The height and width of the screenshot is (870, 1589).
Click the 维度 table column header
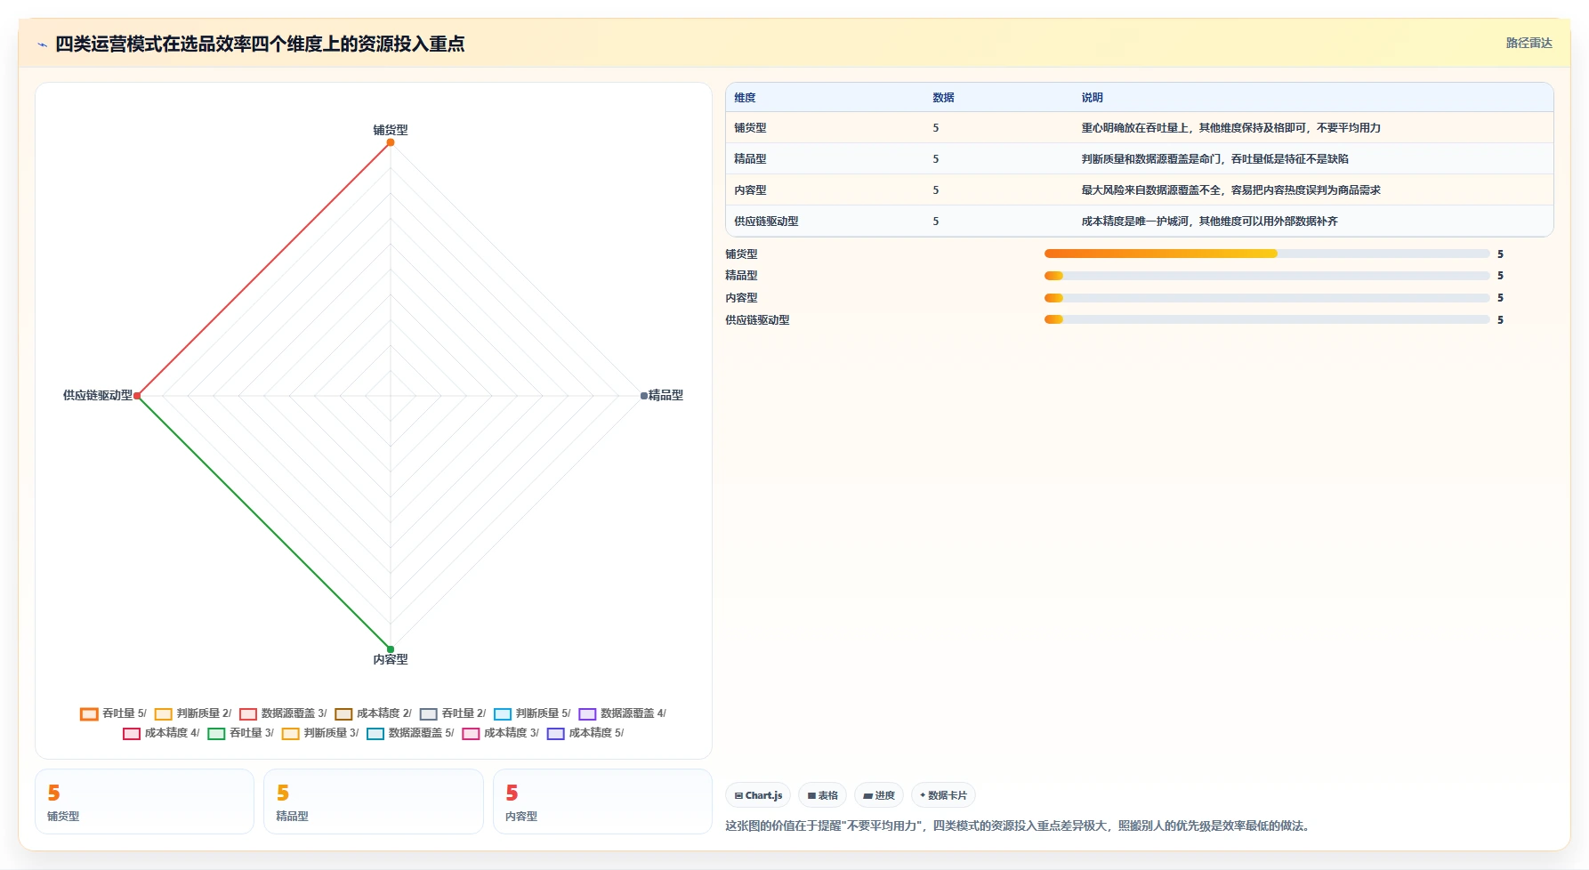click(x=745, y=98)
